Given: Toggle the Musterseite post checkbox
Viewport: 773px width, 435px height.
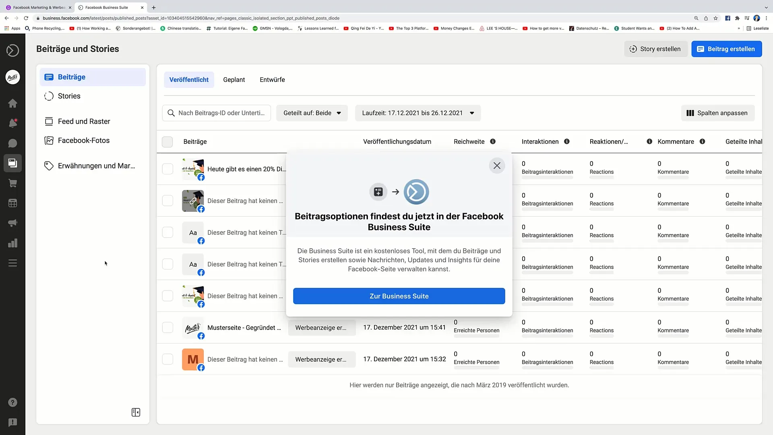Looking at the screenshot, I should pyautogui.click(x=168, y=327).
